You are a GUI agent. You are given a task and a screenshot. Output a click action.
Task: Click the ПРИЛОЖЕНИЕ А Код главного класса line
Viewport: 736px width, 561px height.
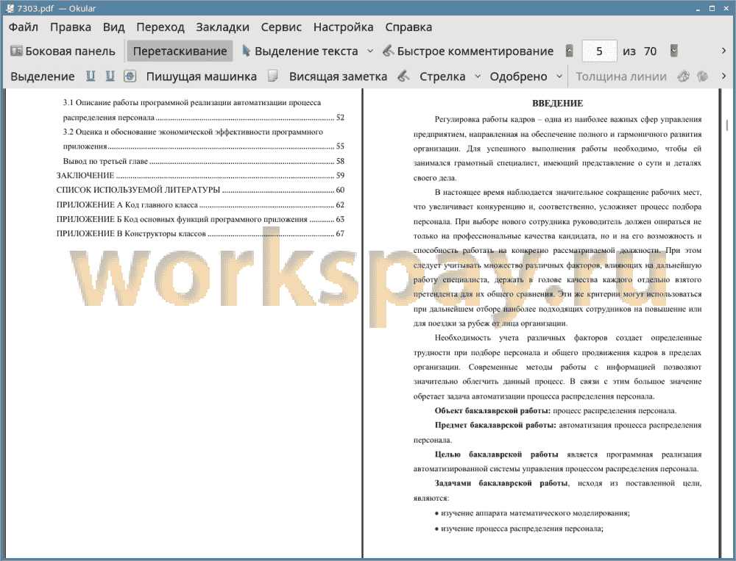(200, 205)
